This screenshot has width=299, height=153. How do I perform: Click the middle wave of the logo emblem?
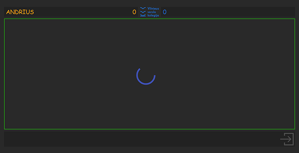tap(143, 12)
